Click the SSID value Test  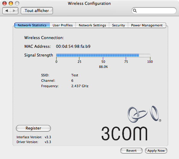click(x=75, y=75)
